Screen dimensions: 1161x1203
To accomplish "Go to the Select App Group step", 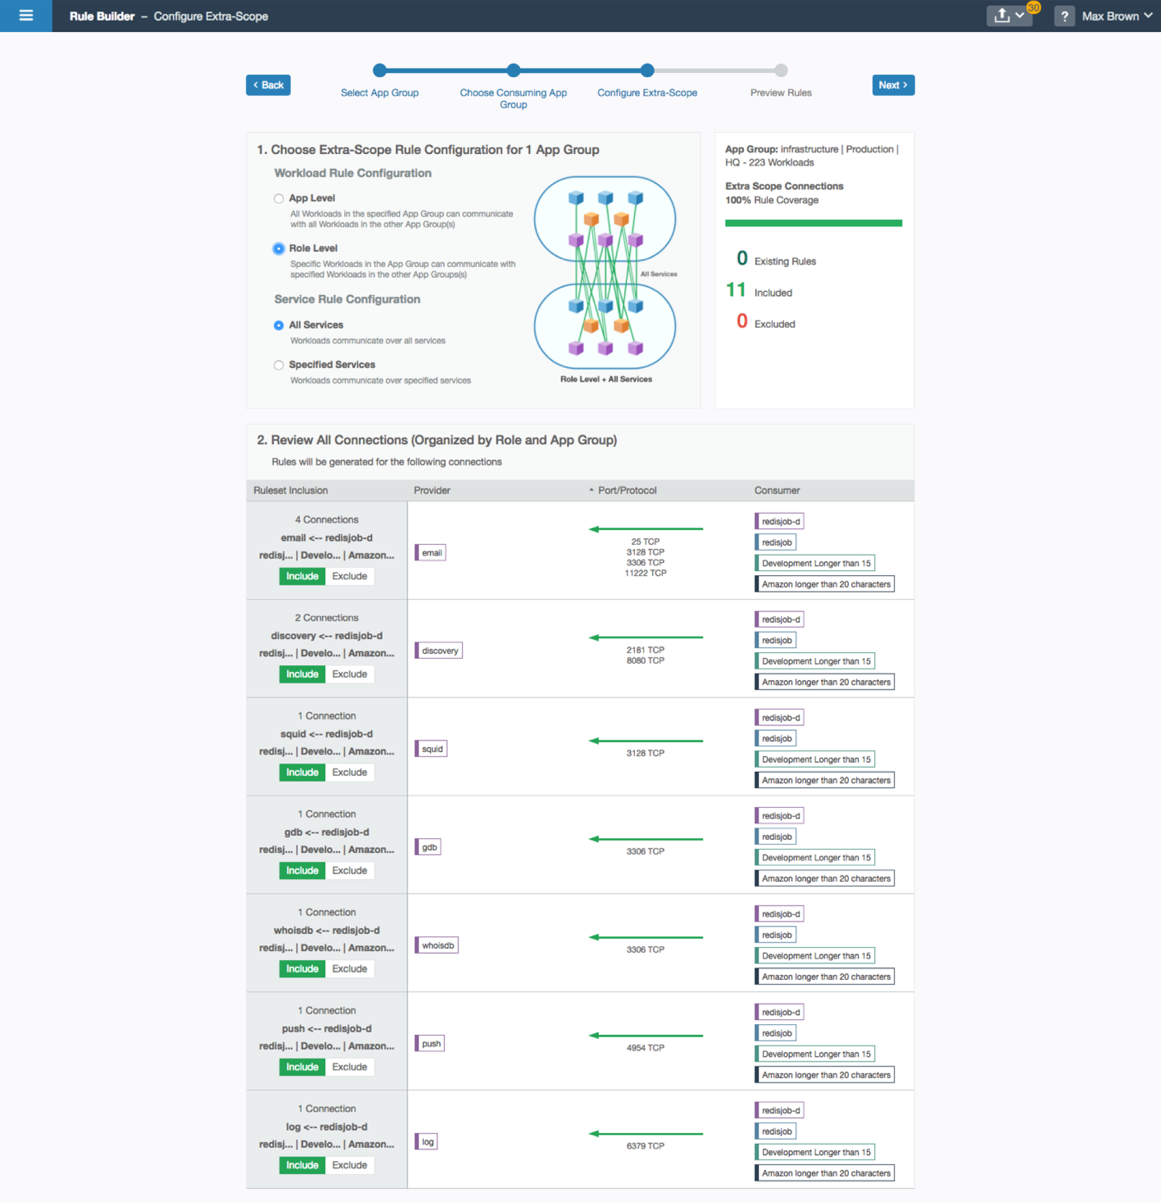I will tap(380, 92).
